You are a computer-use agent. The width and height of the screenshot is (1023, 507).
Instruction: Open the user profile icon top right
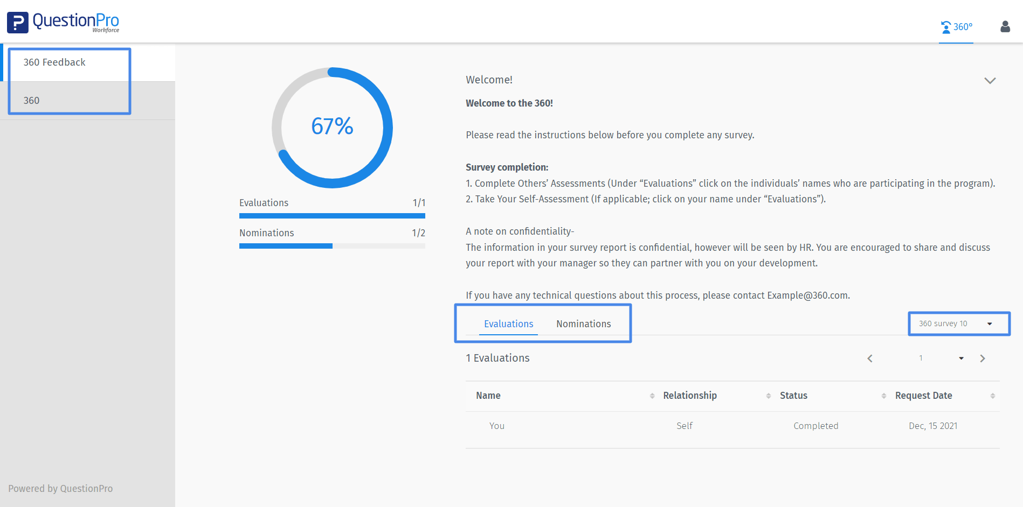click(1005, 26)
